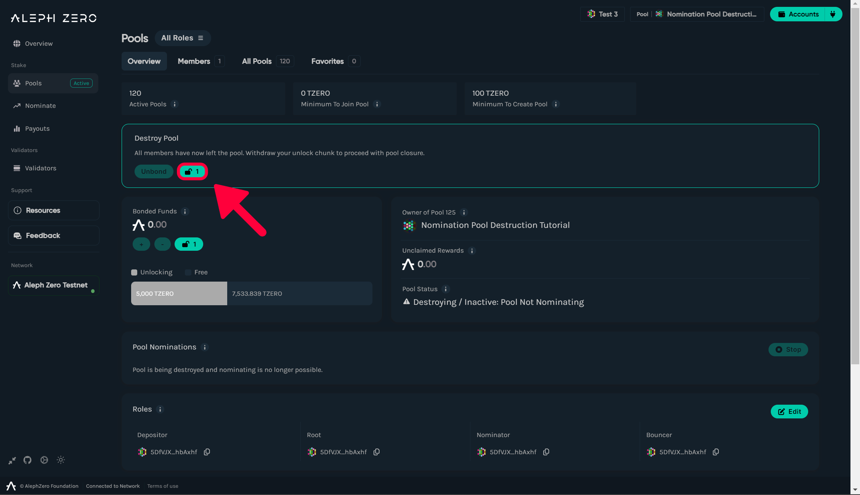Viewport: 860px width, 495px height.
Task: Collapse sidebar using the minimize arrows icon
Action: click(12, 460)
